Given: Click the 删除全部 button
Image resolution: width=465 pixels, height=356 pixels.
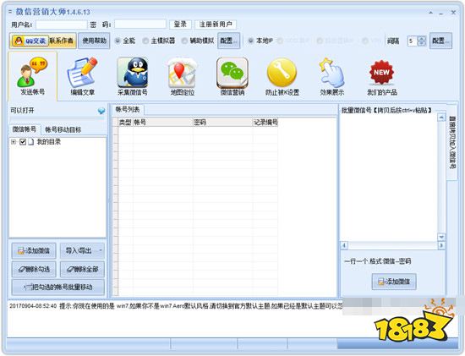Looking at the screenshot, I should 82,269.
